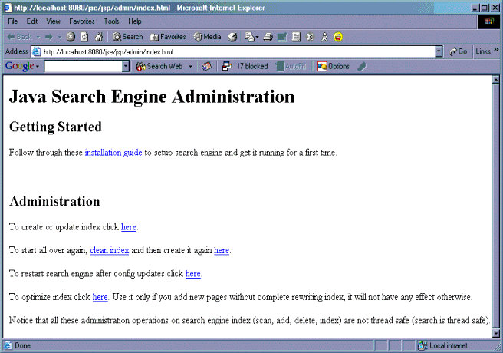Open the Help menu
Viewport: 503px width, 353px height.
(x=135, y=21)
